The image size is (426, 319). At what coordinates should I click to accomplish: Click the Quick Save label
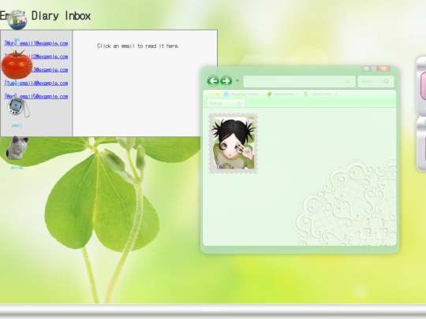coord(321,94)
